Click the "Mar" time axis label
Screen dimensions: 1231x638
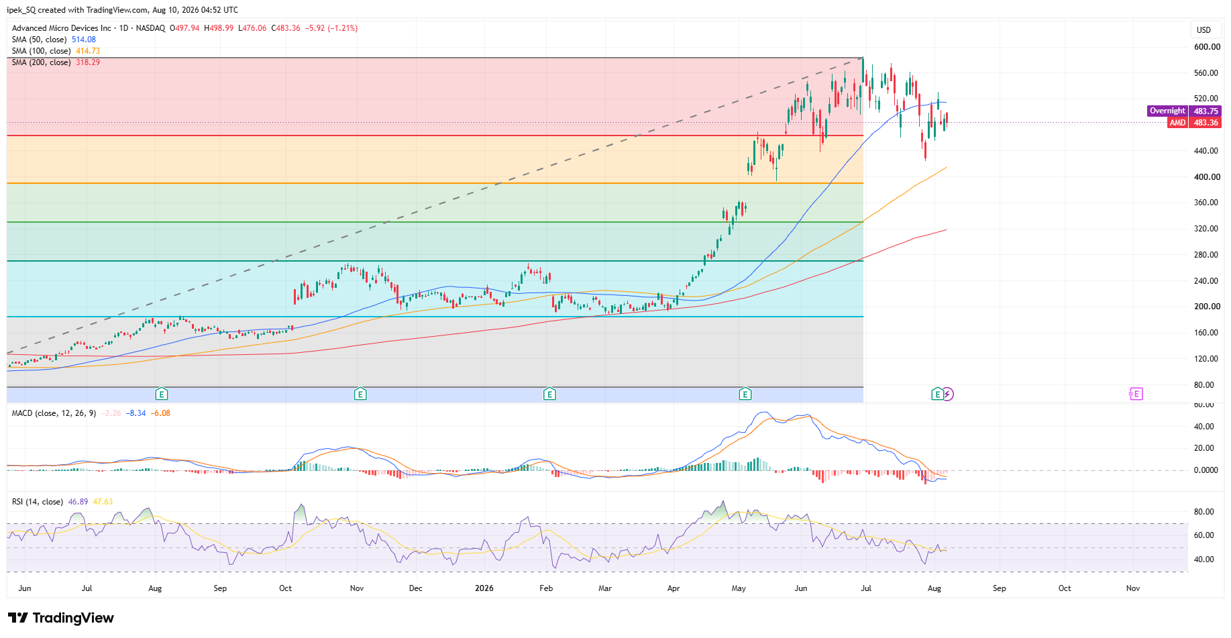(x=605, y=588)
